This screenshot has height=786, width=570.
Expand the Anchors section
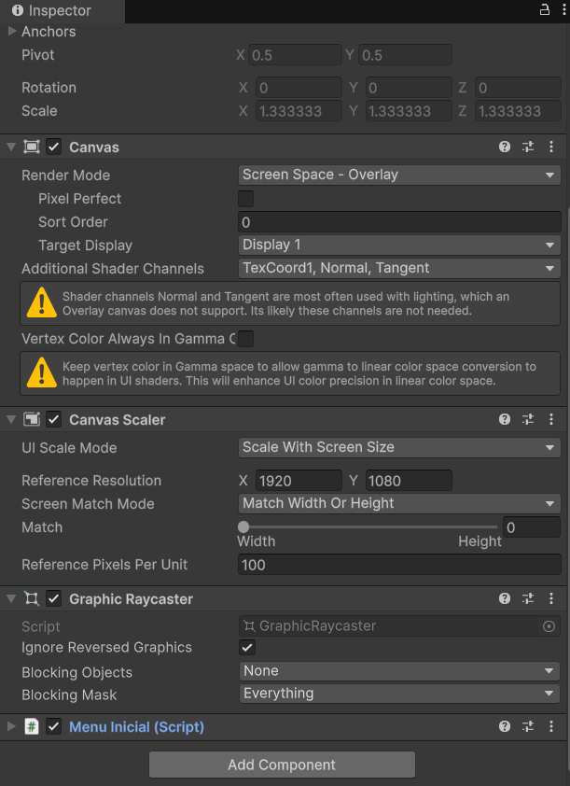click(12, 31)
